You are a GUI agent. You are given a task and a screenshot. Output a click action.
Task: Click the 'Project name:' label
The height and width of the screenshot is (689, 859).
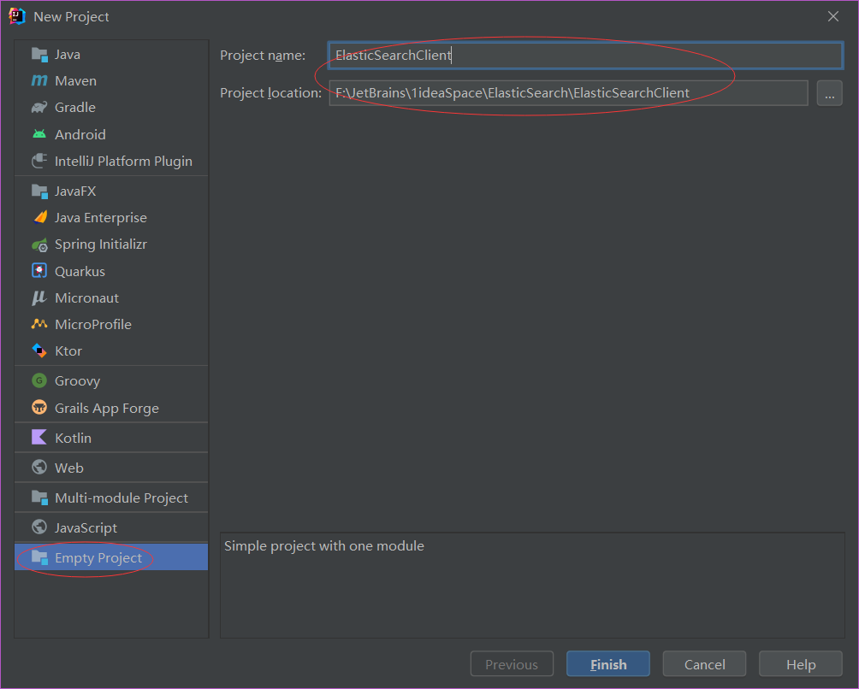tap(263, 56)
